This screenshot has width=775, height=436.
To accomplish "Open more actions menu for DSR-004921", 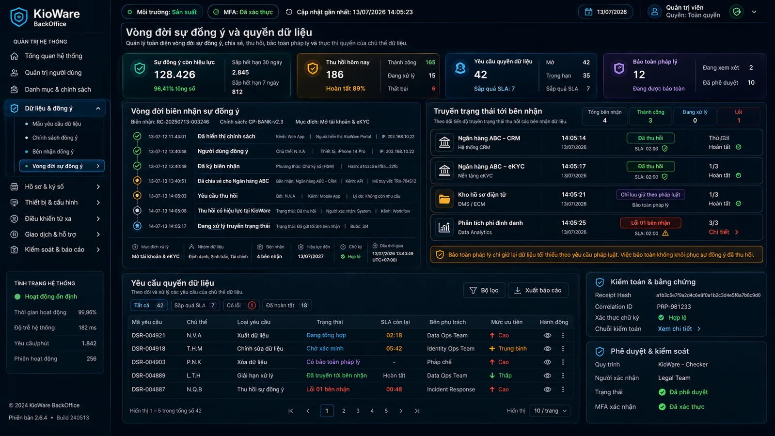I will point(563,335).
